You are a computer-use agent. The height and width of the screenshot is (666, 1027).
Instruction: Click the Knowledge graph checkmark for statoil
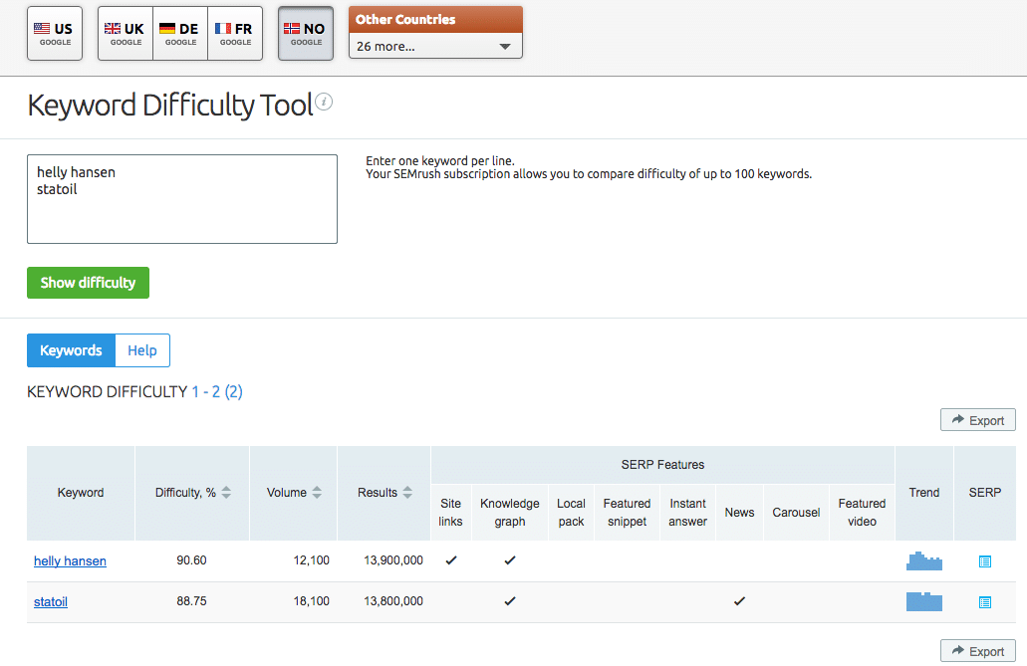[510, 600]
